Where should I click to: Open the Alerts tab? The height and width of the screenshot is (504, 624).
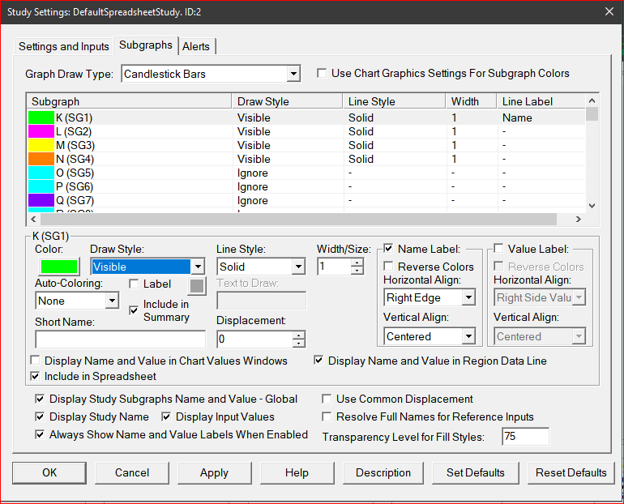[x=196, y=46]
